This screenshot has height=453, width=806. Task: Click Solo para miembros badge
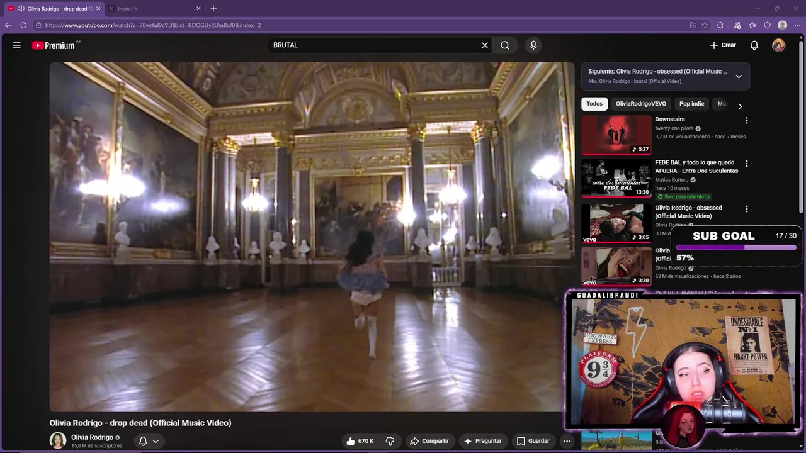[x=683, y=197]
